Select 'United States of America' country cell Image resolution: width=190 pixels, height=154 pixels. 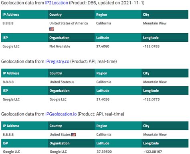tap(69, 23)
